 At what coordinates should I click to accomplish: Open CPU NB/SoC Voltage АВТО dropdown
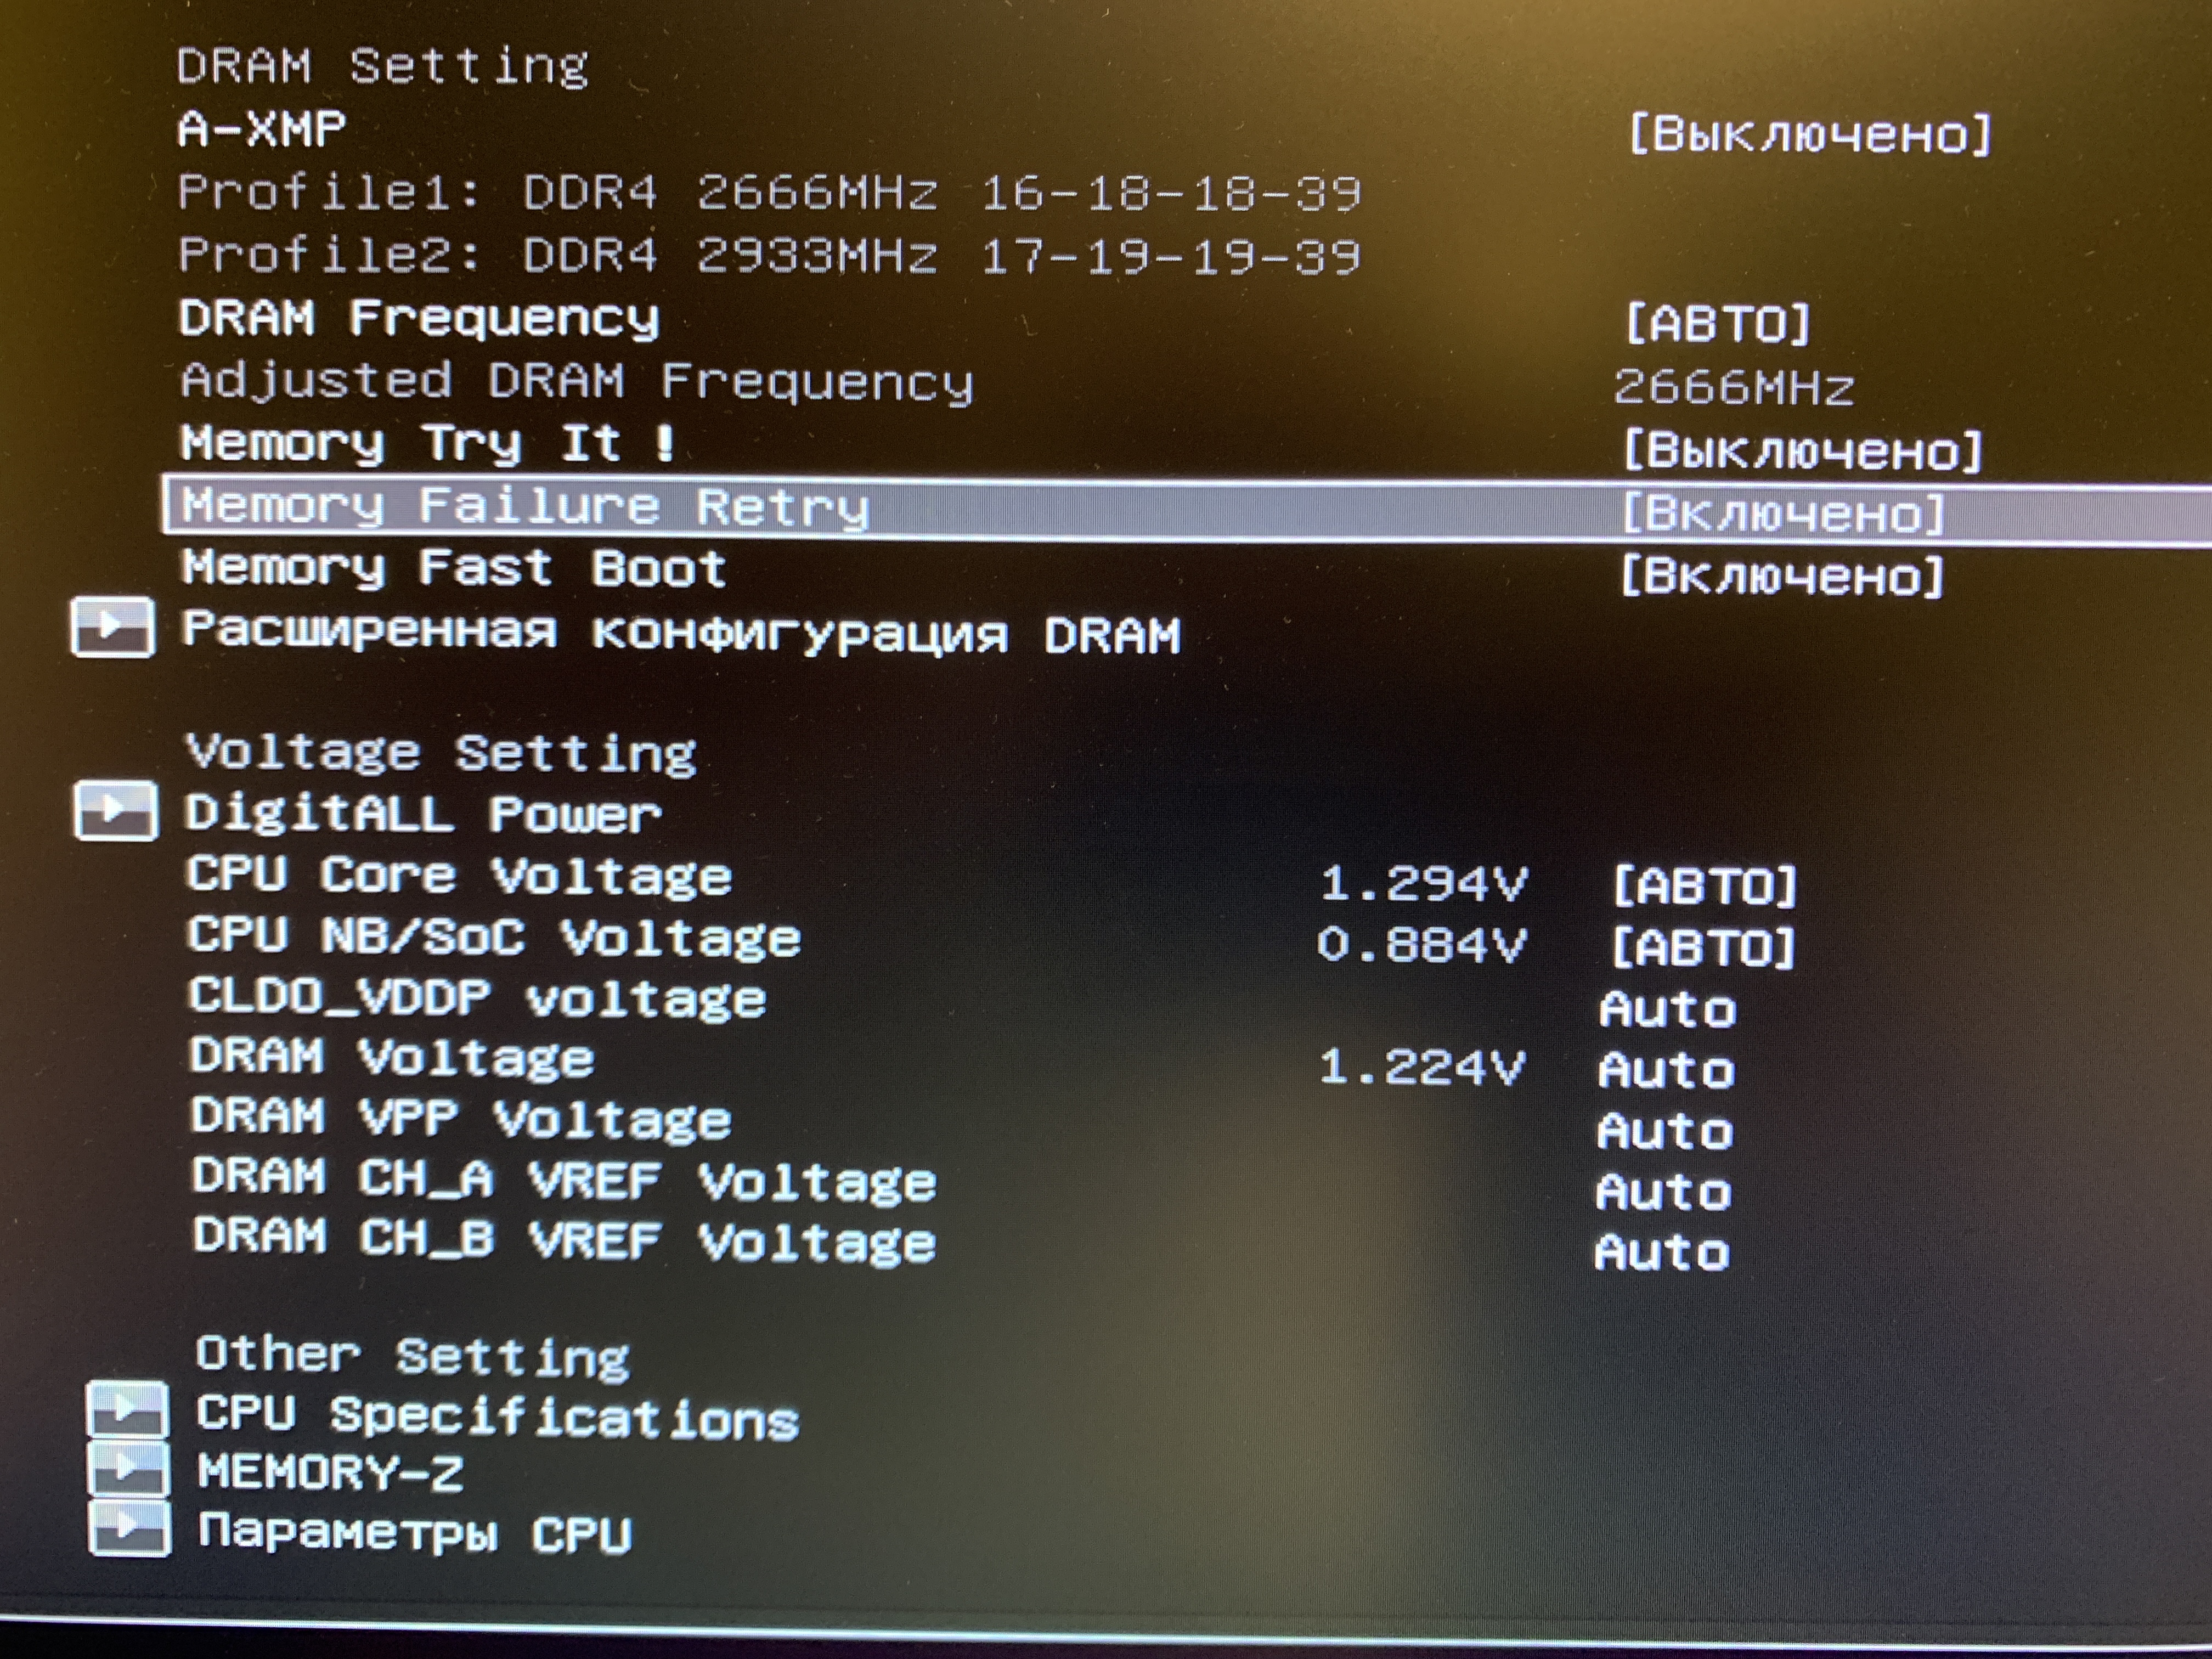pos(1703,947)
